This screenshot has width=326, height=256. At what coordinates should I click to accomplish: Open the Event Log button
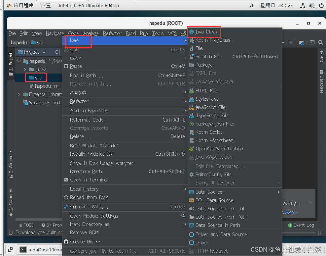[301, 225]
